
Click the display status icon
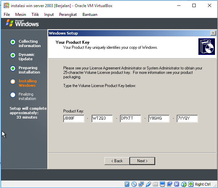(162, 184)
